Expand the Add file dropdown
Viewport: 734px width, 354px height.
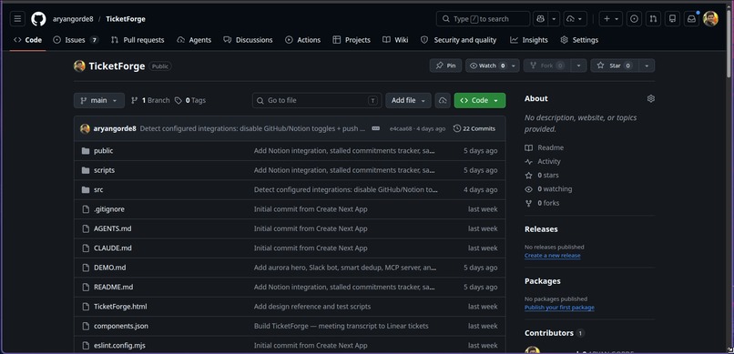(x=408, y=100)
